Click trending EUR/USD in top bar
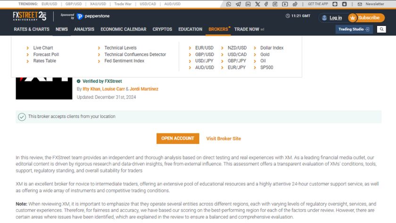Viewport: 396px width, 223px height. 49,4
